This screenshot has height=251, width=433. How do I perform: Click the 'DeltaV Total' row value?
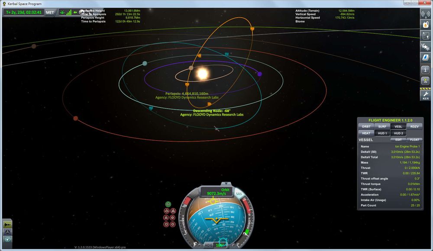[x=405, y=157]
